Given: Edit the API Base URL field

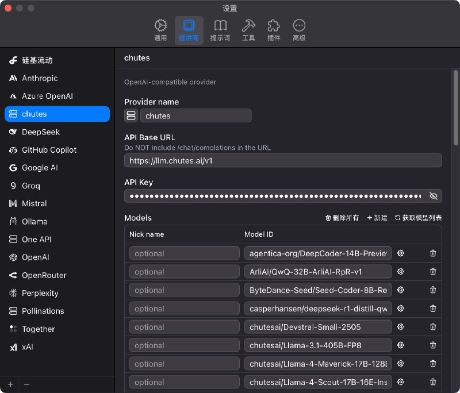Looking at the screenshot, I should pyautogui.click(x=283, y=161).
